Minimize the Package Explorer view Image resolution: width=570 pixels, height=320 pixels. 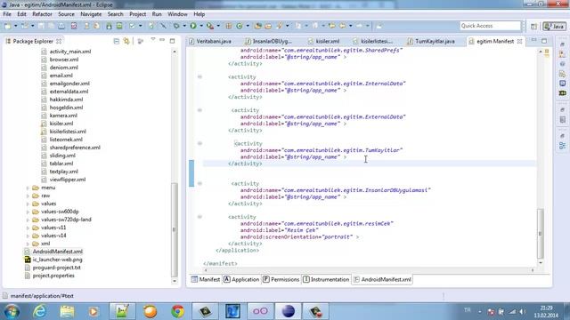coord(162,40)
